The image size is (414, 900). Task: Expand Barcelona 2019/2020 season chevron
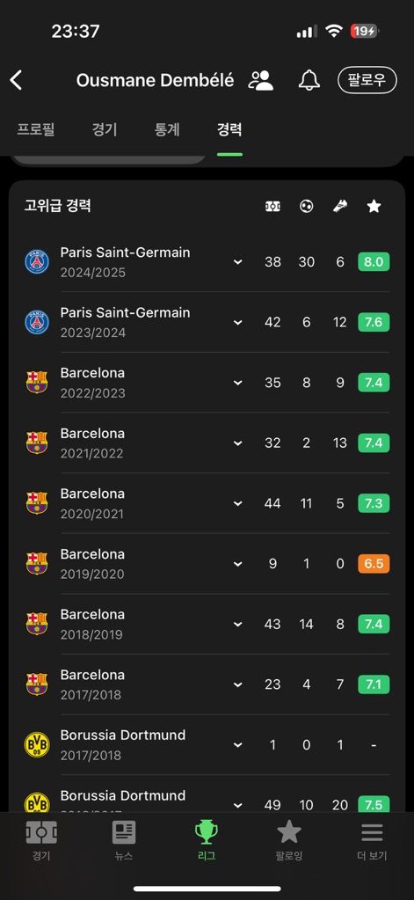[x=238, y=564]
